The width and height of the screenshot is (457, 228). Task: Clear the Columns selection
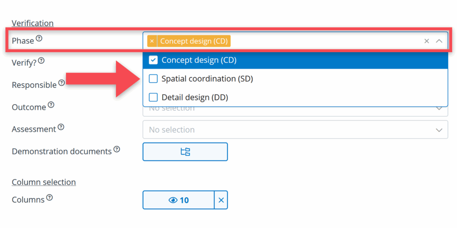pos(221,200)
